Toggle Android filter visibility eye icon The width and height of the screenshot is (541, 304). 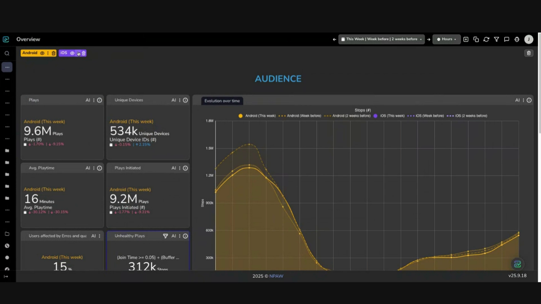tap(42, 53)
